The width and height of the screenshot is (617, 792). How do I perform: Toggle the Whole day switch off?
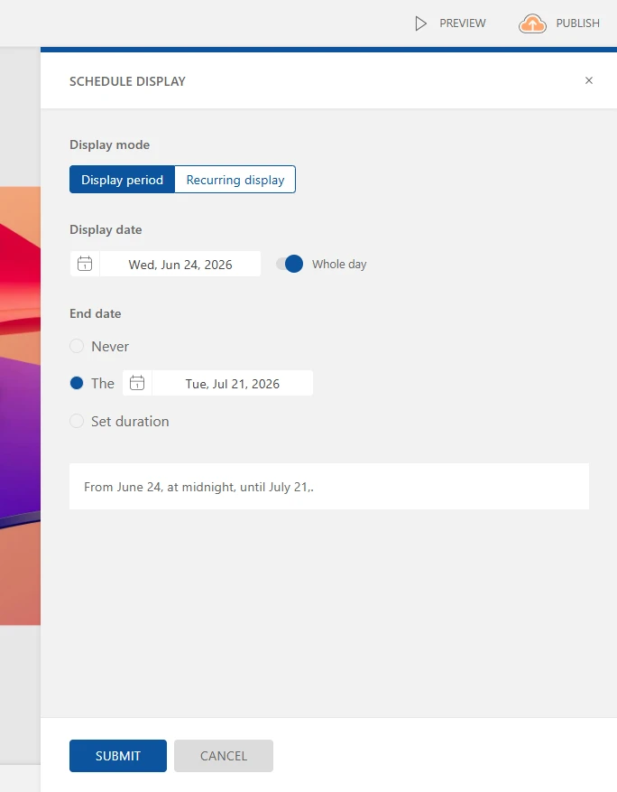[290, 264]
